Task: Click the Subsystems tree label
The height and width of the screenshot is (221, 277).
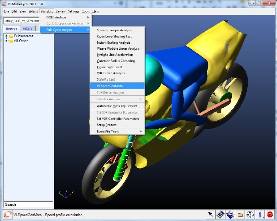Action: pyautogui.click(x=24, y=36)
